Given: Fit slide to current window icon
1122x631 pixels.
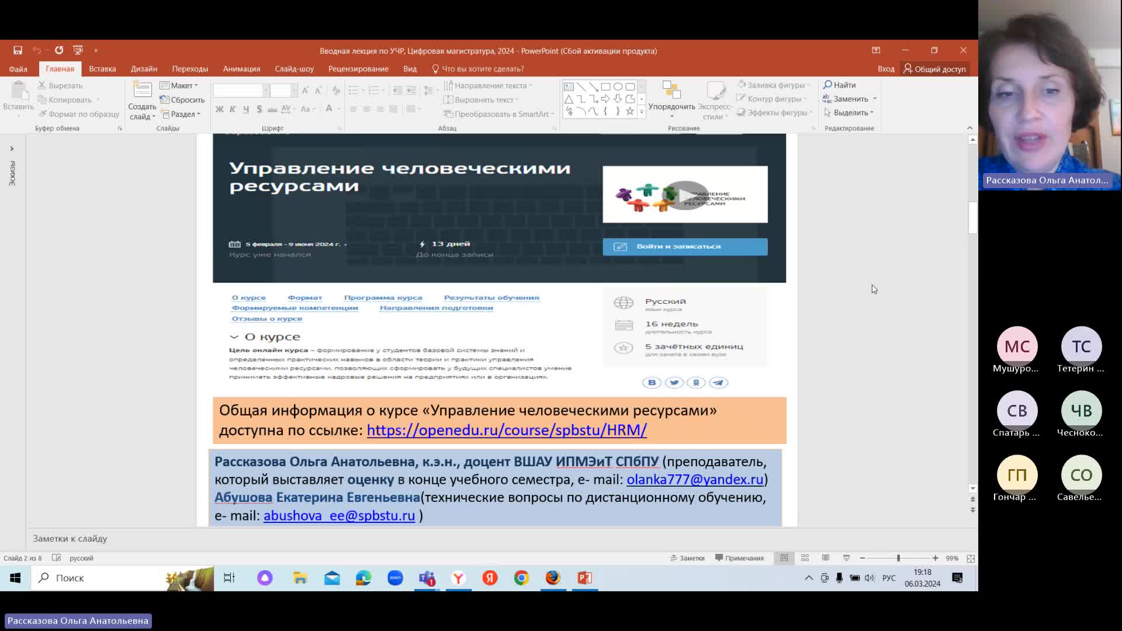Looking at the screenshot, I should 971,559.
